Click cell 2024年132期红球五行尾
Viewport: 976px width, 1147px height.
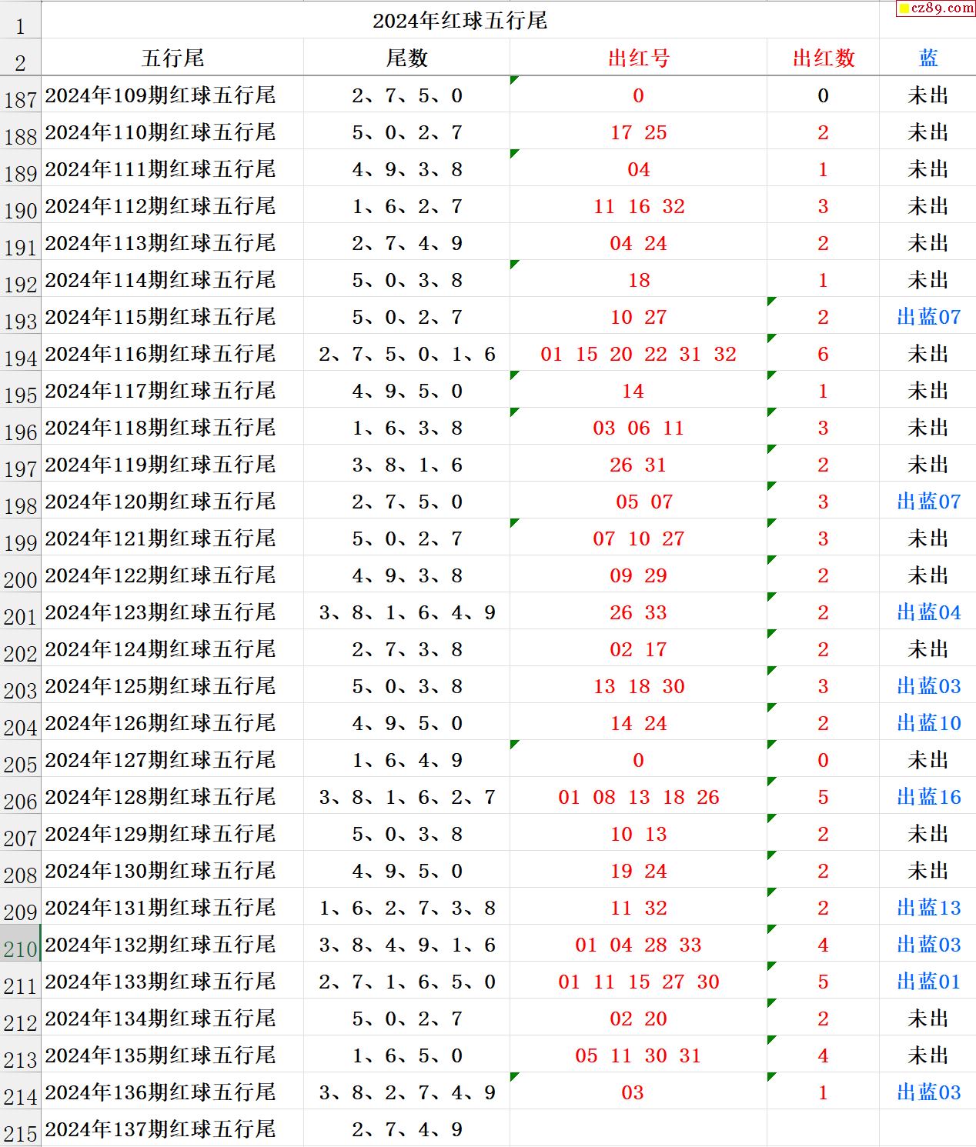172,945
